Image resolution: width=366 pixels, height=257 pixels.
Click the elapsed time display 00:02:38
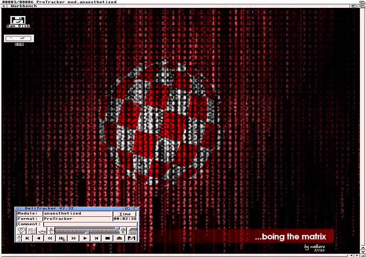[x=125, y=219]
